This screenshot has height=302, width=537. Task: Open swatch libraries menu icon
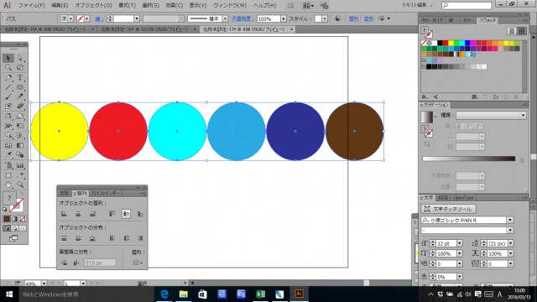425,97
